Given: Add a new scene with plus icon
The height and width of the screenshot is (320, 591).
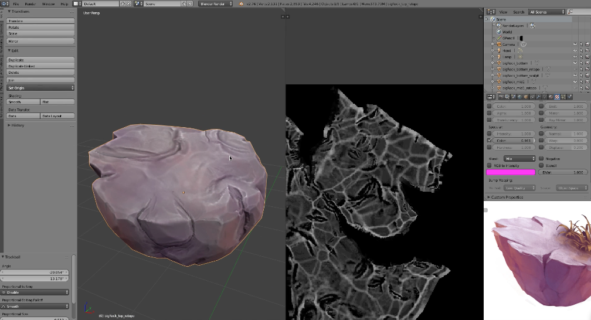Looking at the screenshot, I should point(184,4).
